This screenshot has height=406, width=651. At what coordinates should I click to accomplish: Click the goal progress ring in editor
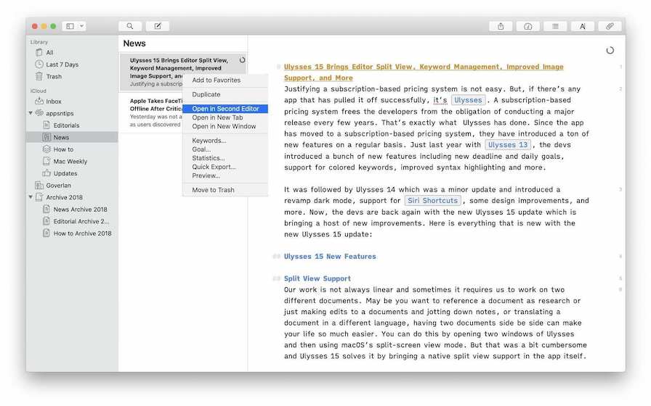610,51
